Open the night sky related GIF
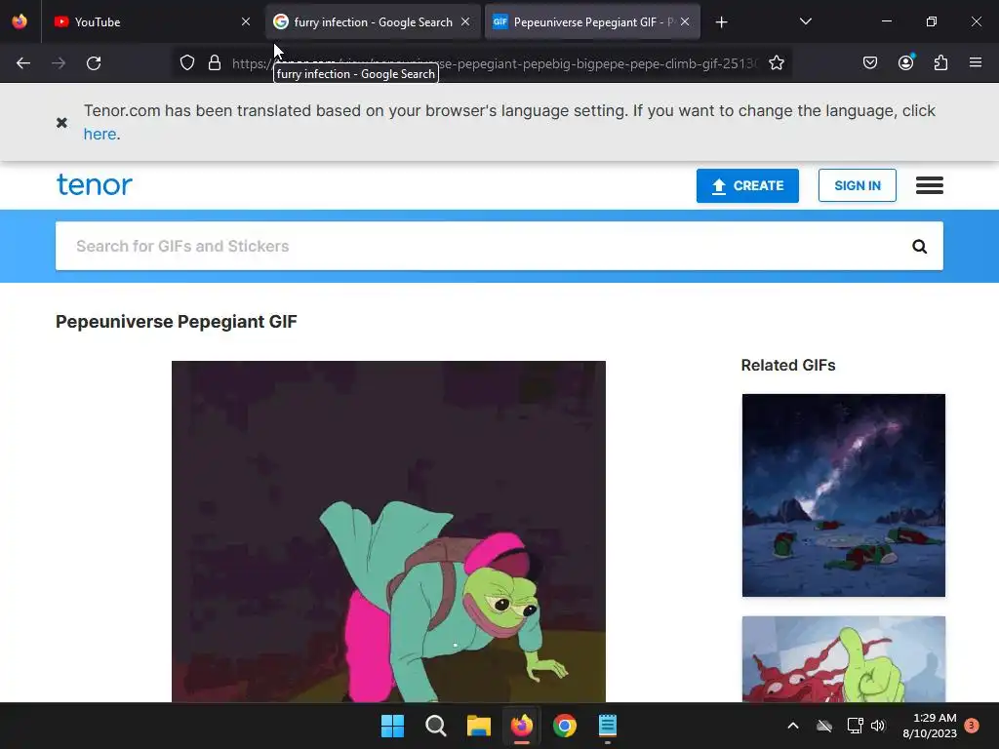The width and height of the screenshot is (999, 749). tap(844, 494)
